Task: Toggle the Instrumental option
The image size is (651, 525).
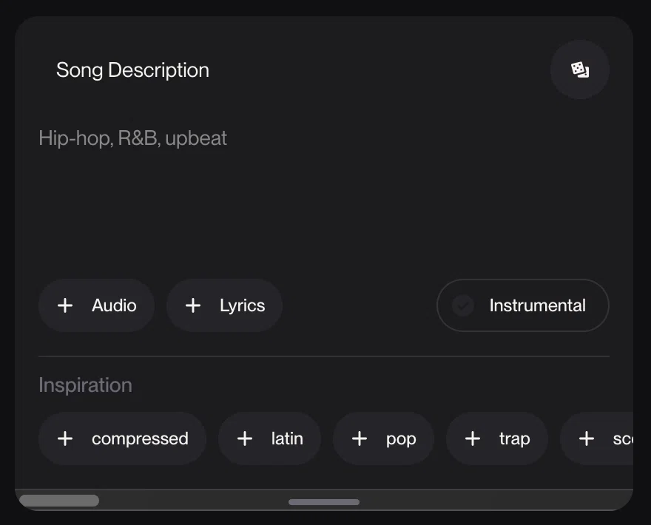Action: click(523, 305)
